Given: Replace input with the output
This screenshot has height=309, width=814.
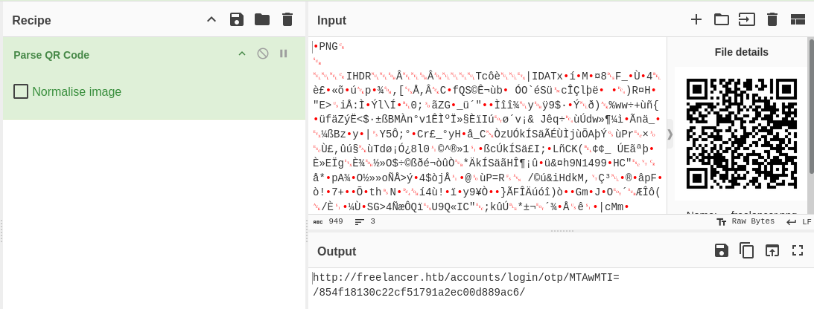Looking at the screenshot, I should click(x=772, y=250).
